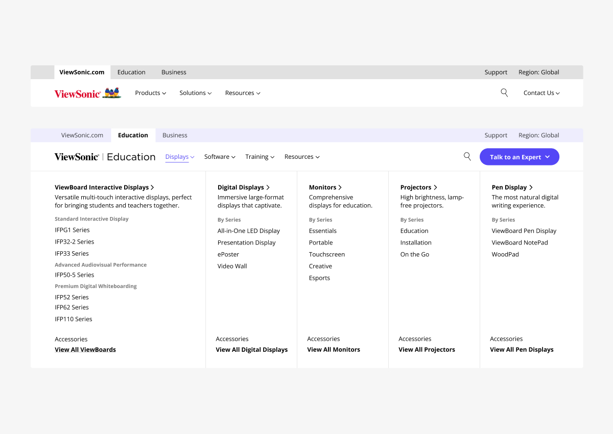Open On the Go projectors link

[415, 254]
